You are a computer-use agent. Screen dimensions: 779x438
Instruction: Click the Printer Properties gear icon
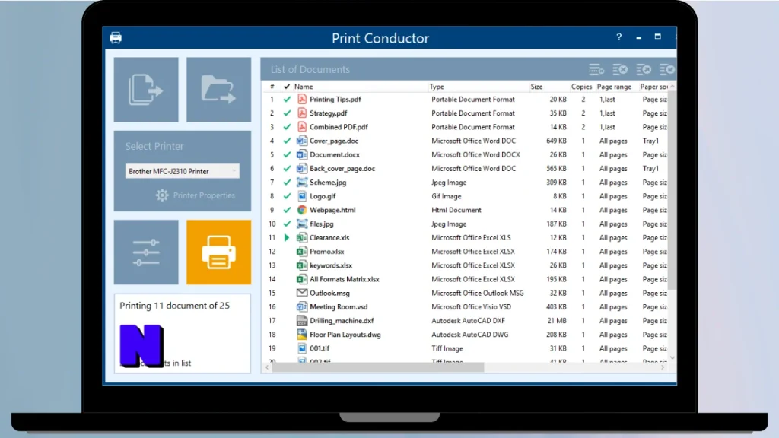[x=162, y=195]
